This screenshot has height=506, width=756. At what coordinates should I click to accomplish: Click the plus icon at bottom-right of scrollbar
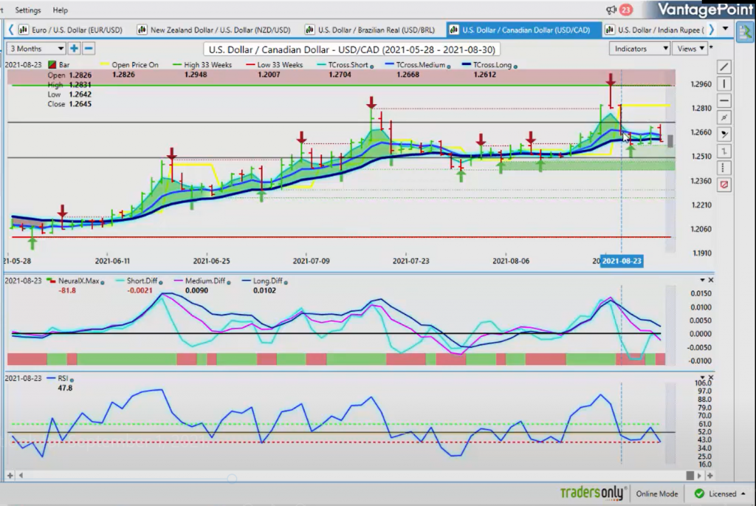tap(709, 476)
